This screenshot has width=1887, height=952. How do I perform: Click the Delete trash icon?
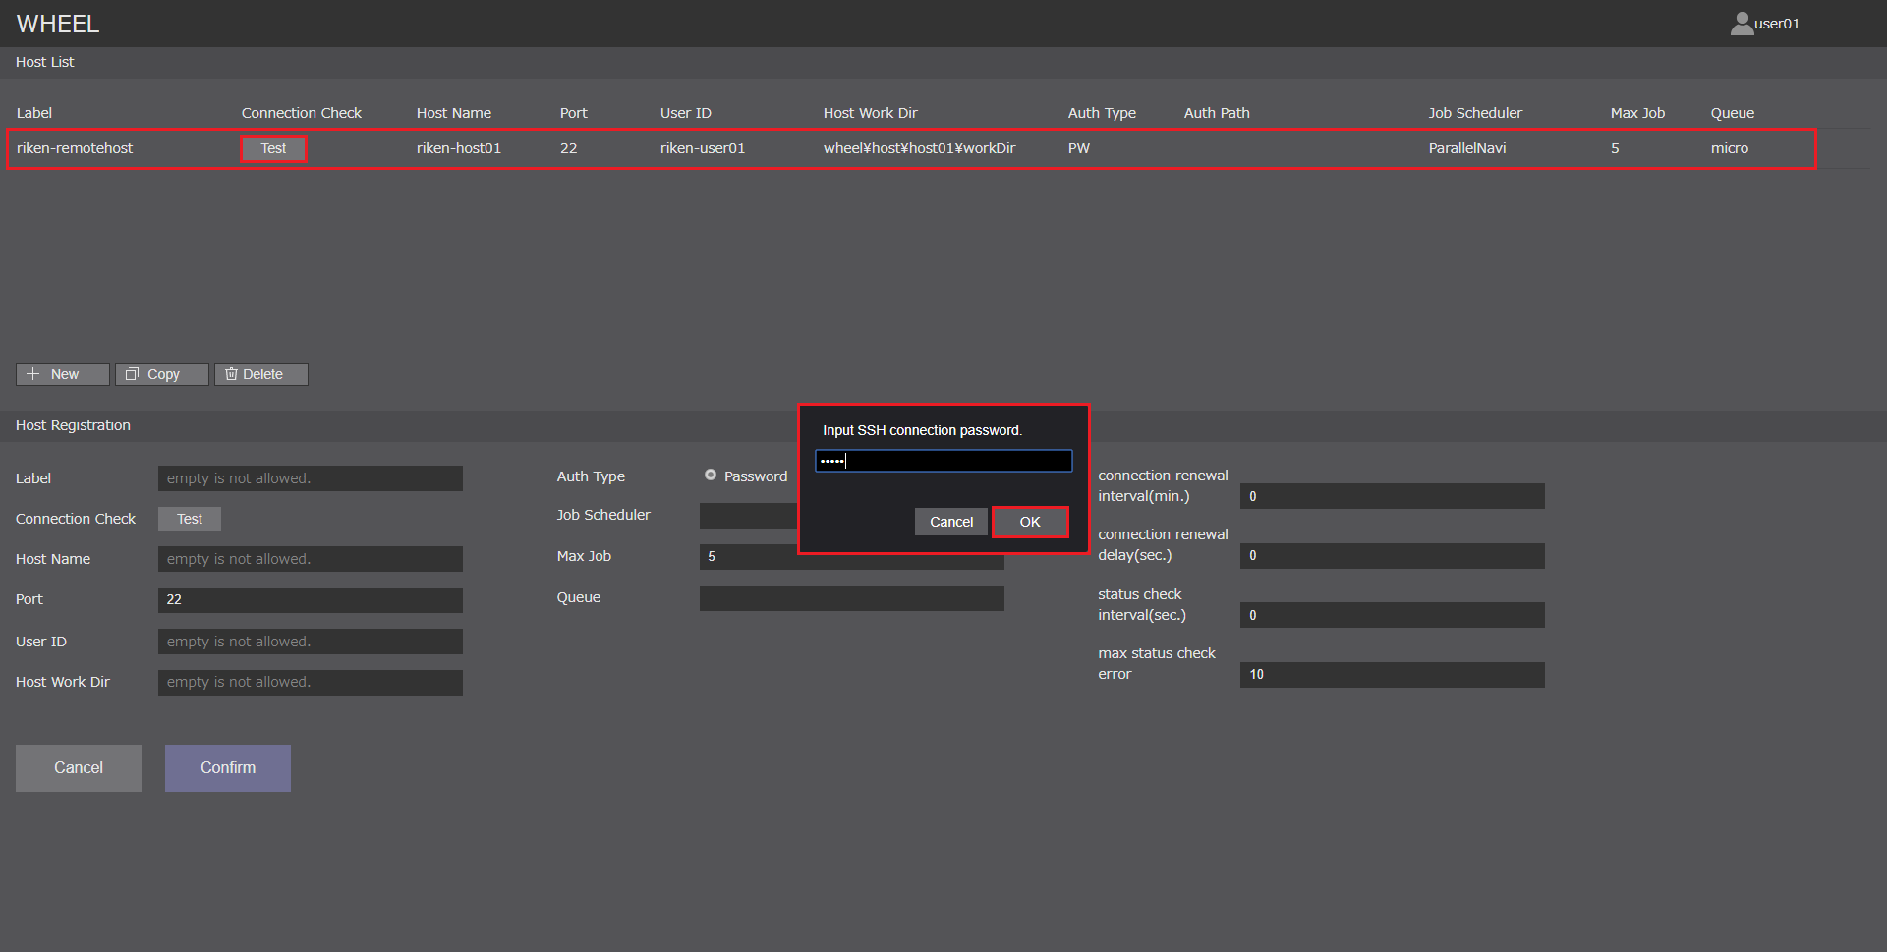pos(231,374)
